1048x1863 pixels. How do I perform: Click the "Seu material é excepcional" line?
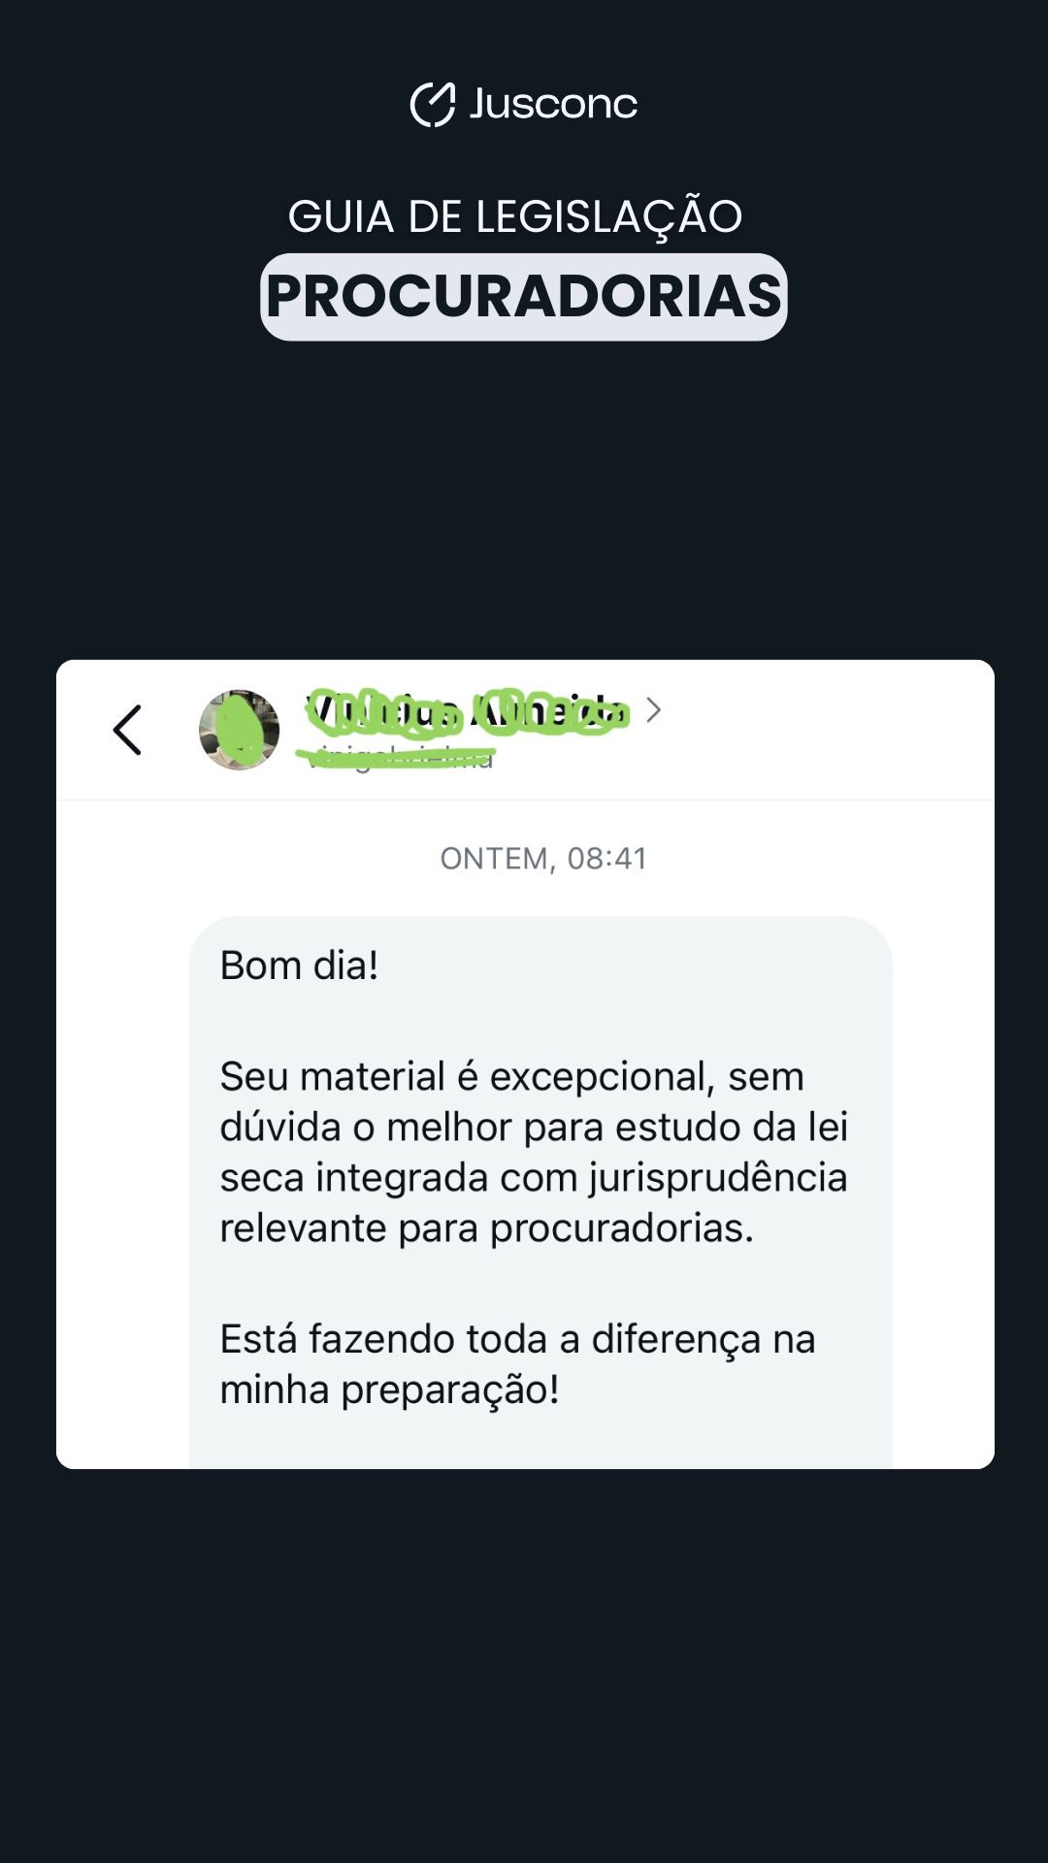(x=511, y=1076)
